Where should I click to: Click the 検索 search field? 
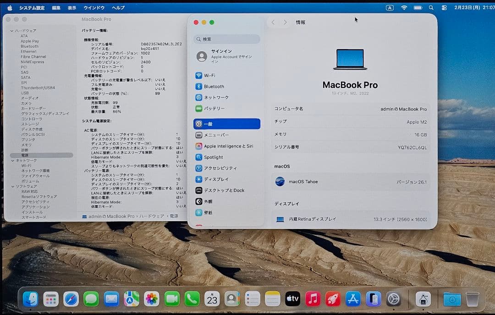227,39
